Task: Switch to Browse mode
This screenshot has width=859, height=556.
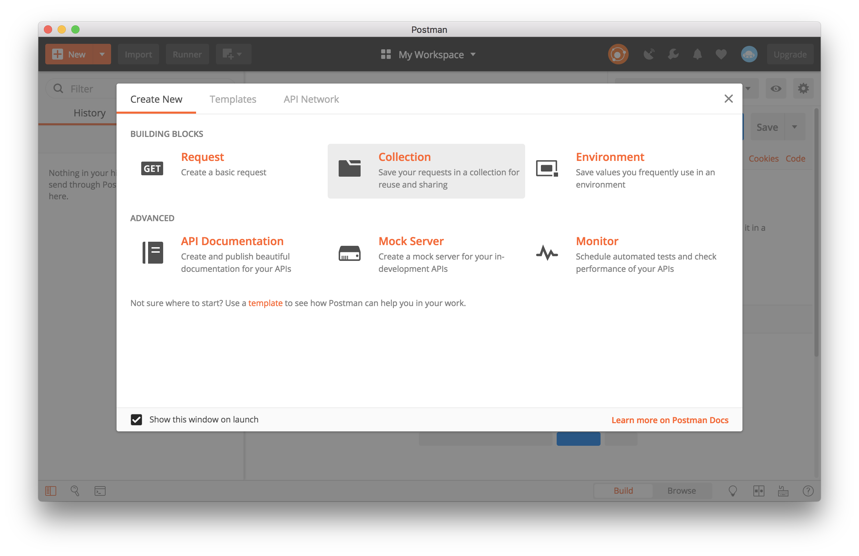Action: 681,490
